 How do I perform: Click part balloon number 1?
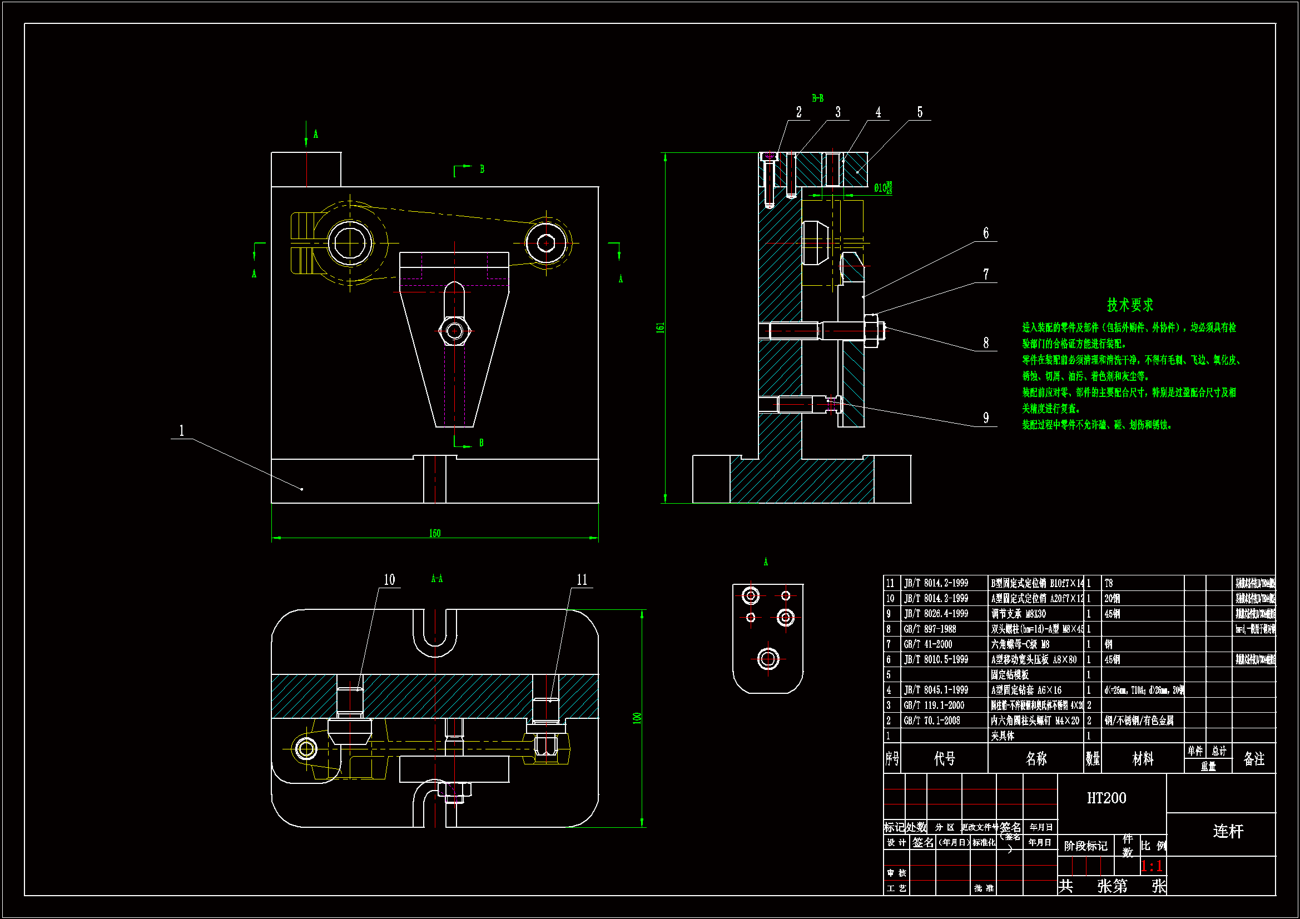coord(181,430)
